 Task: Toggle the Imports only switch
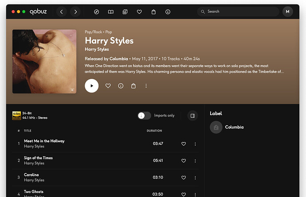144,116
